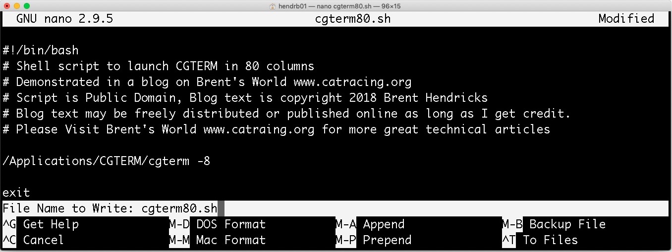
Task: Open ^T To Files browser
Action: pyautogui.click(x=540, y=240)
